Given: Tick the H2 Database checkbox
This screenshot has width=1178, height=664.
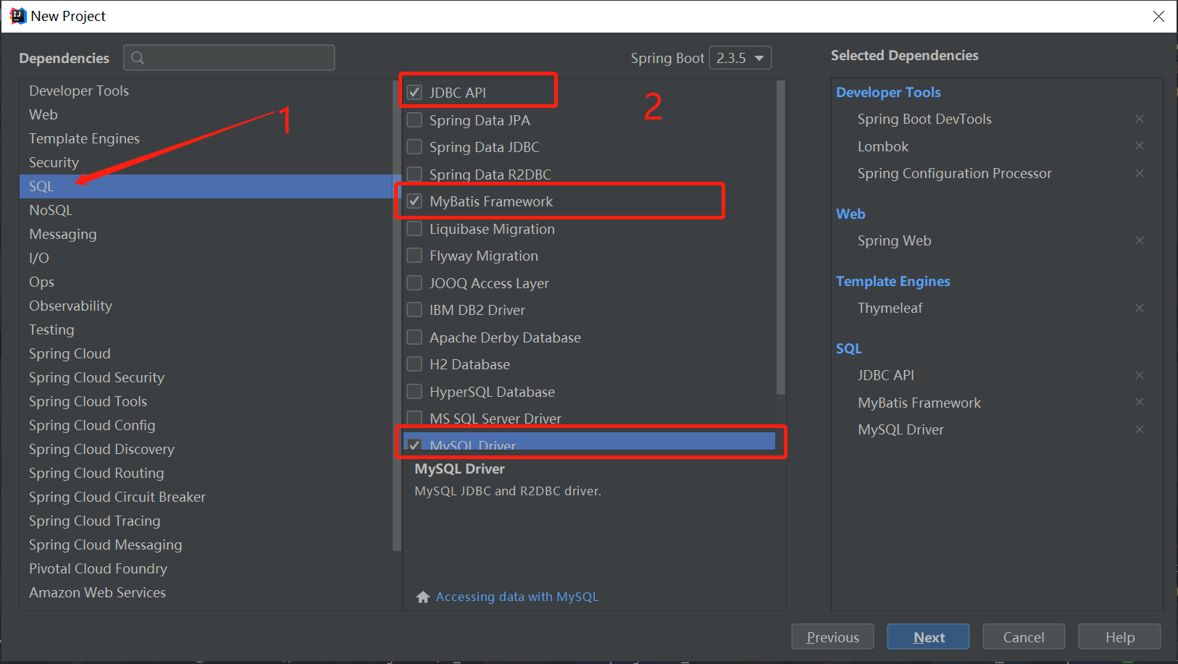Looking at the screenshot, I should (414, 364).
